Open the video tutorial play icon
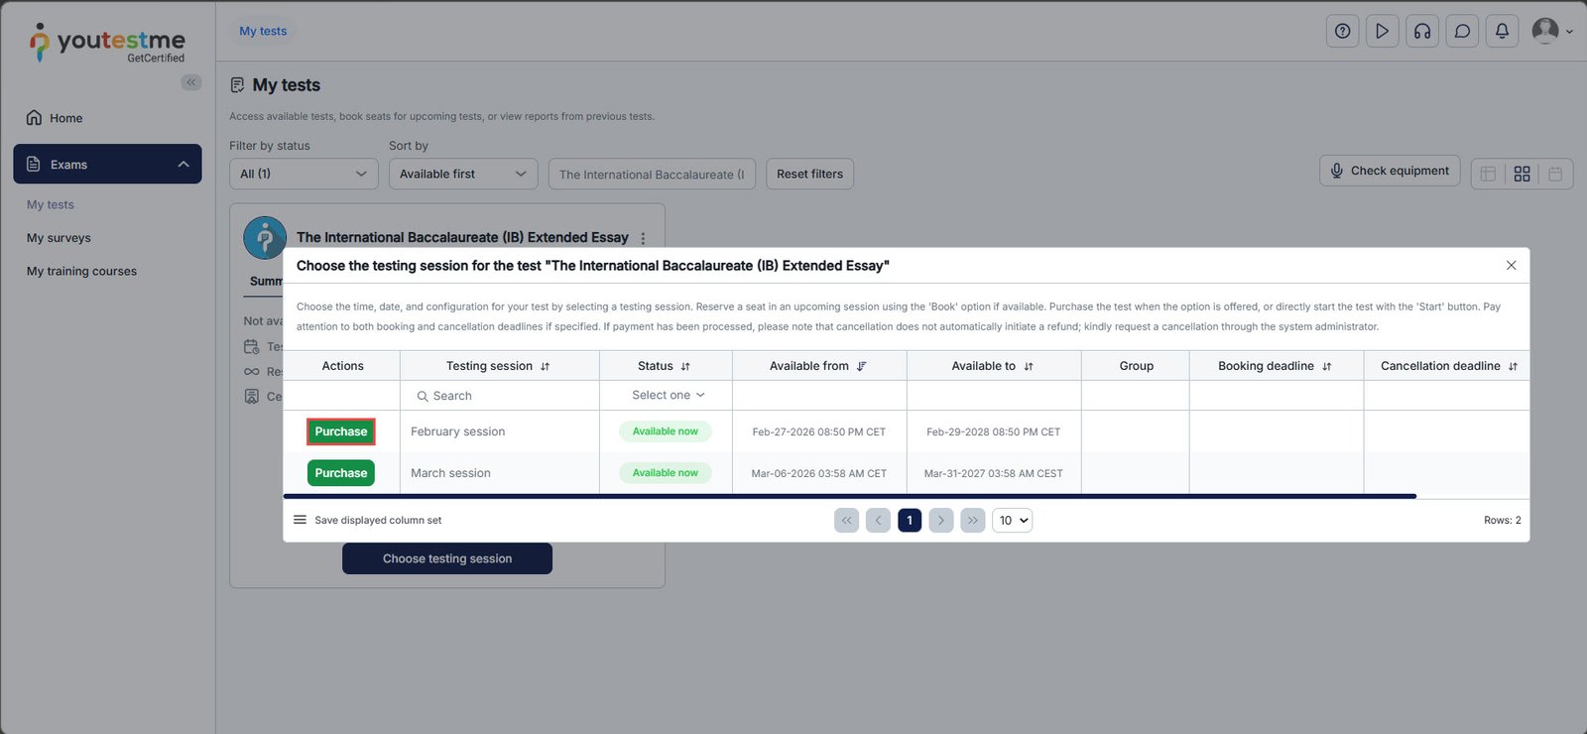1587x734 pixels. pyautogui.click(x=1382, y=31)
